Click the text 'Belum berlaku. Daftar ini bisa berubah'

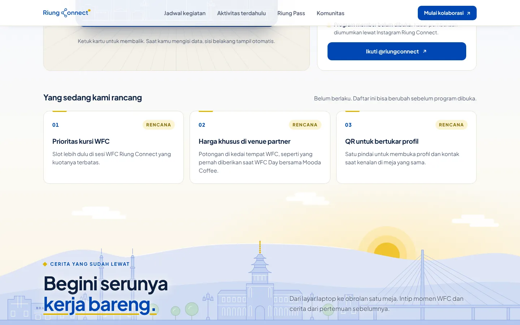coord(395,98)
